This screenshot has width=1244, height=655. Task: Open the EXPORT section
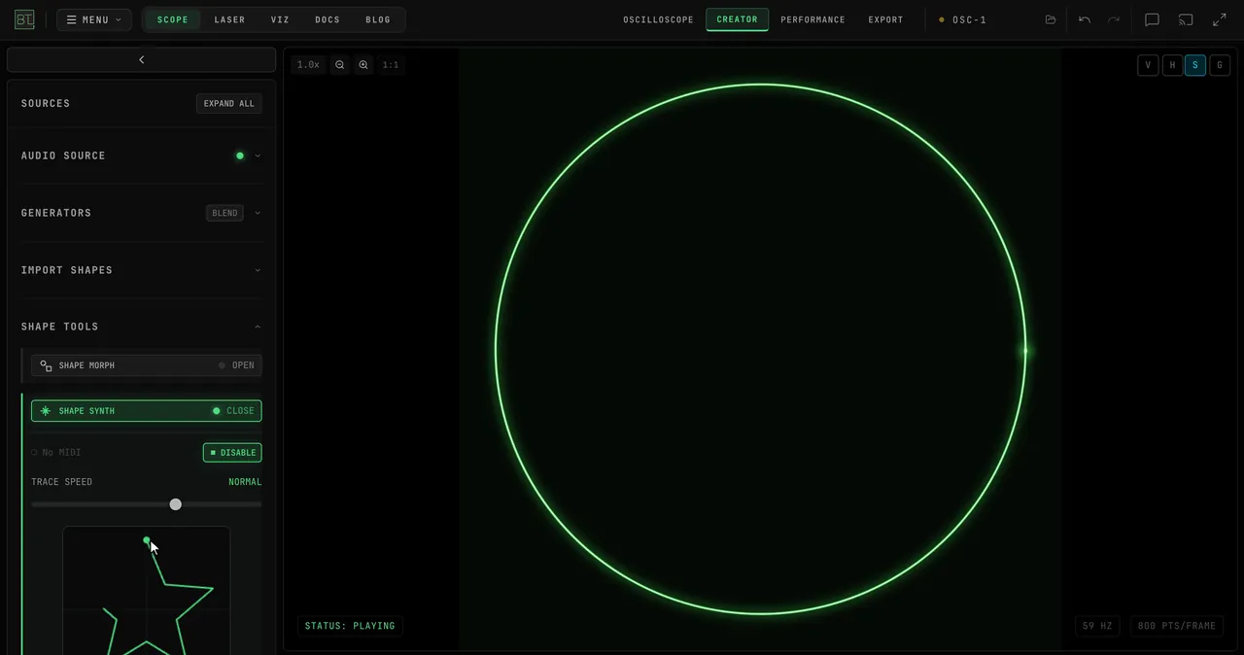(885, 19)
